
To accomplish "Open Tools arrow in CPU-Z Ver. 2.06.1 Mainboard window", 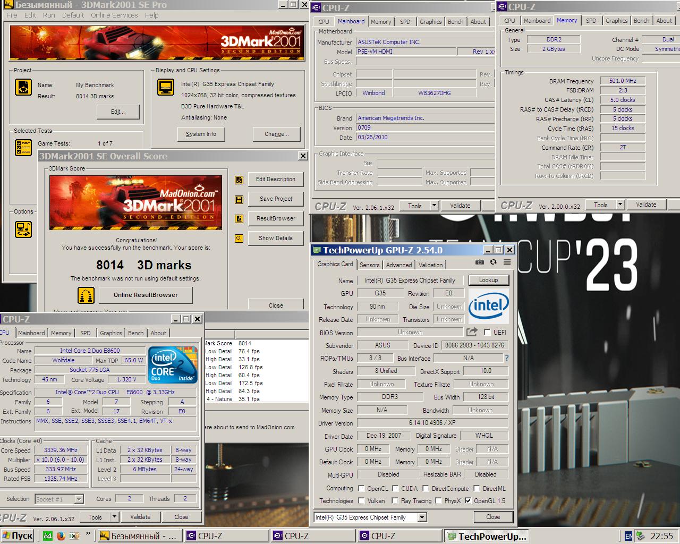I will tap(434, 206).
